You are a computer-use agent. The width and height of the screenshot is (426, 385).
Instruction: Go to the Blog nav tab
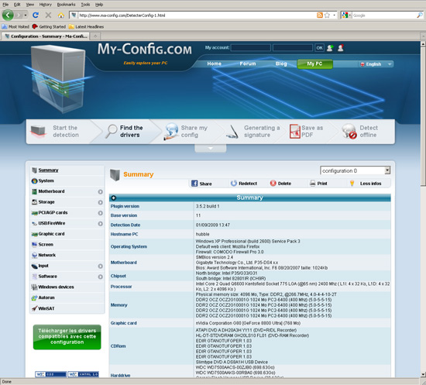(281, 64)
